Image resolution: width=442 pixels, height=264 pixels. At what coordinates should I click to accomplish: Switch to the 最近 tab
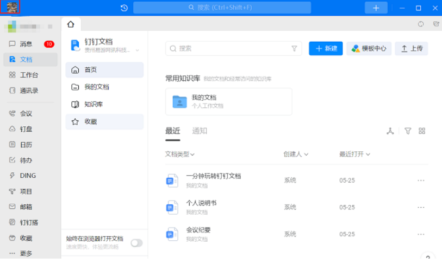coord(172,131)
